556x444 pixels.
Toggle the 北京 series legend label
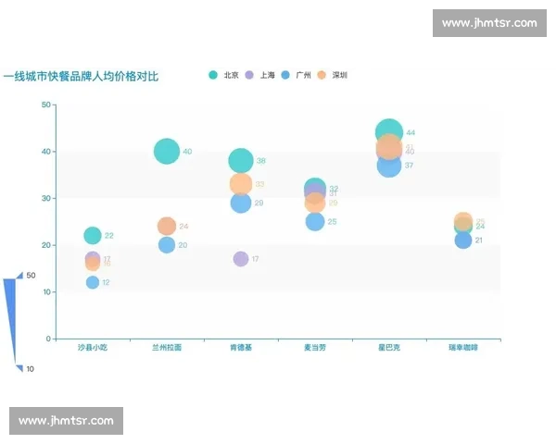tap(232, 75)
